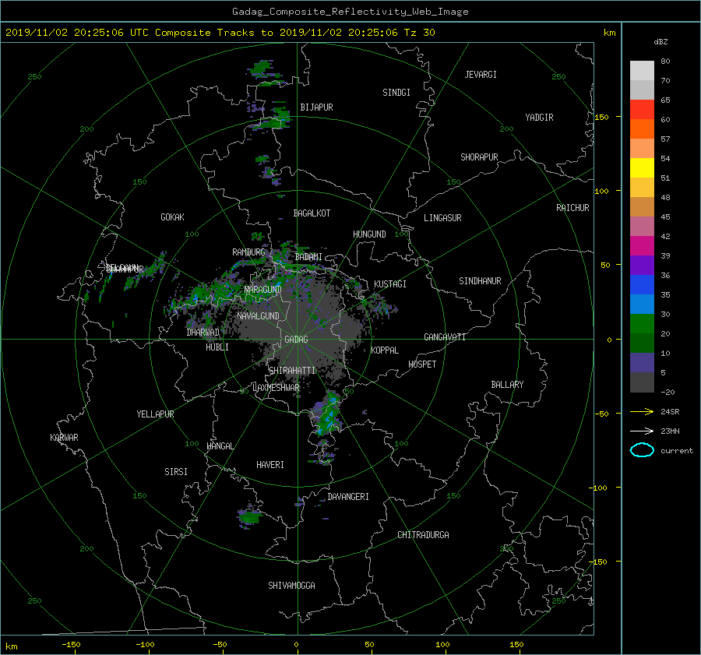The height and width of the screenshot is (655, 701).
Task: Click the BAGALKOT label on the map
Action: 312,213
